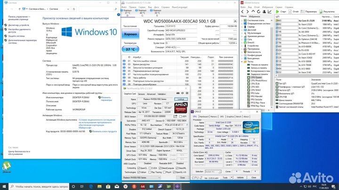Viewport: 339px width, 190px height.
Task: Select CPU Queen test in AIDA64
Action: [x=256, y=77]
